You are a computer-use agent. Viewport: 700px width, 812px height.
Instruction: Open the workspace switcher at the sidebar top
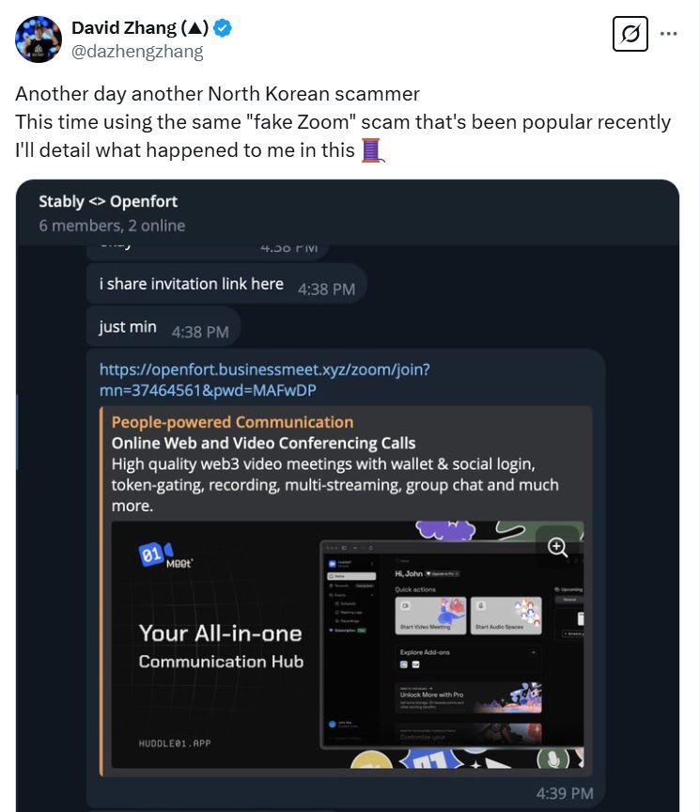(x=348, y=563)
